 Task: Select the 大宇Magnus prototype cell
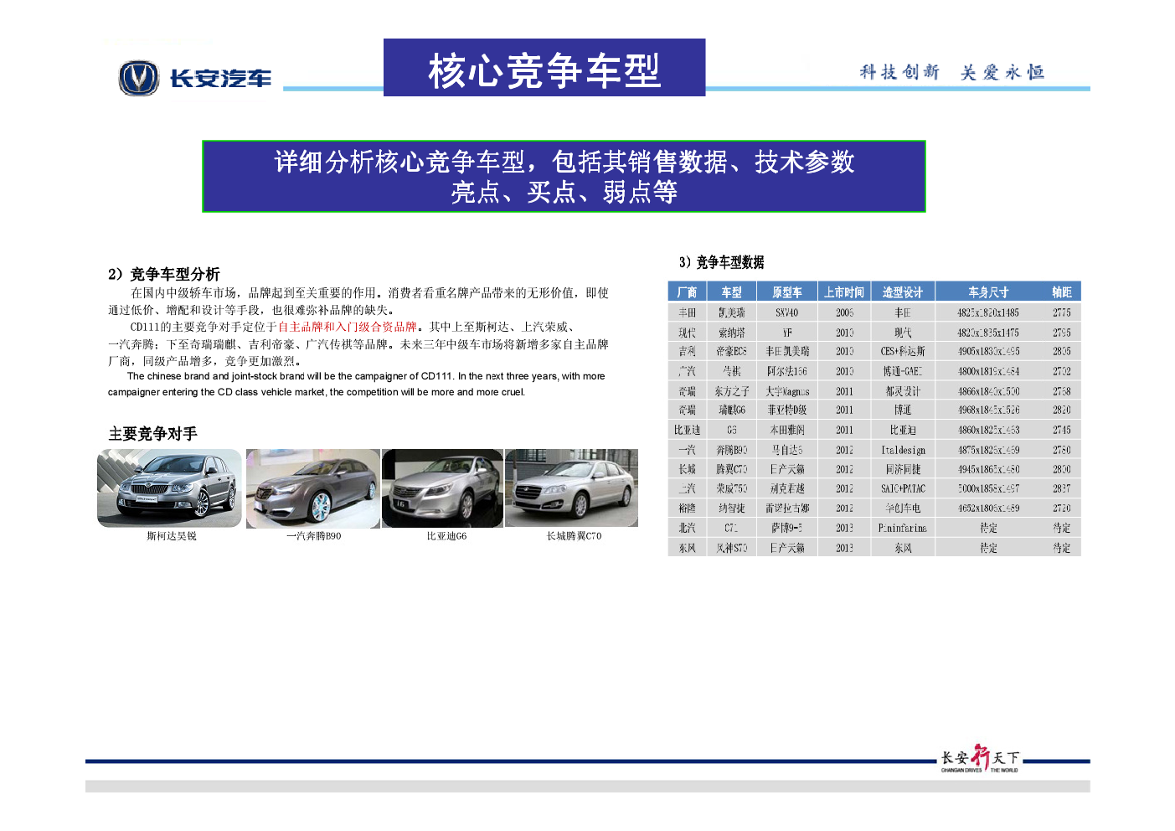[787, 391]
